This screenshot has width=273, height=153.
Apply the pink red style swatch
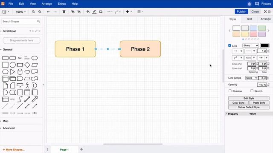click(253, 34)
